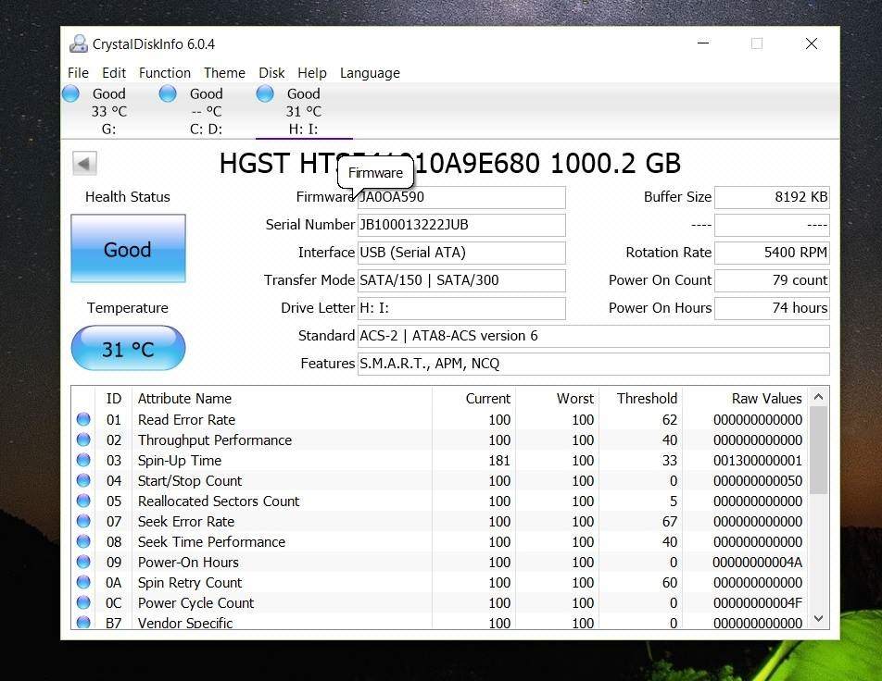This screenshot has height=681, width=882.
Task: Click status dot for Spin-Up Time
Action: click(83, 460)
